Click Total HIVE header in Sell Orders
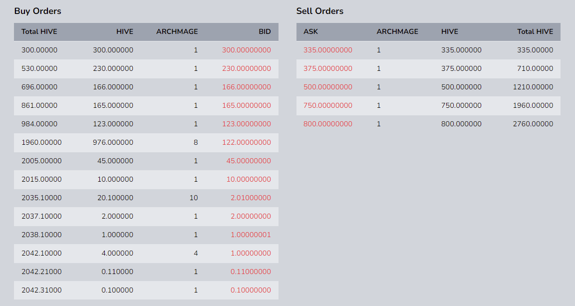The image size is (575, 306). pos(535,31)
